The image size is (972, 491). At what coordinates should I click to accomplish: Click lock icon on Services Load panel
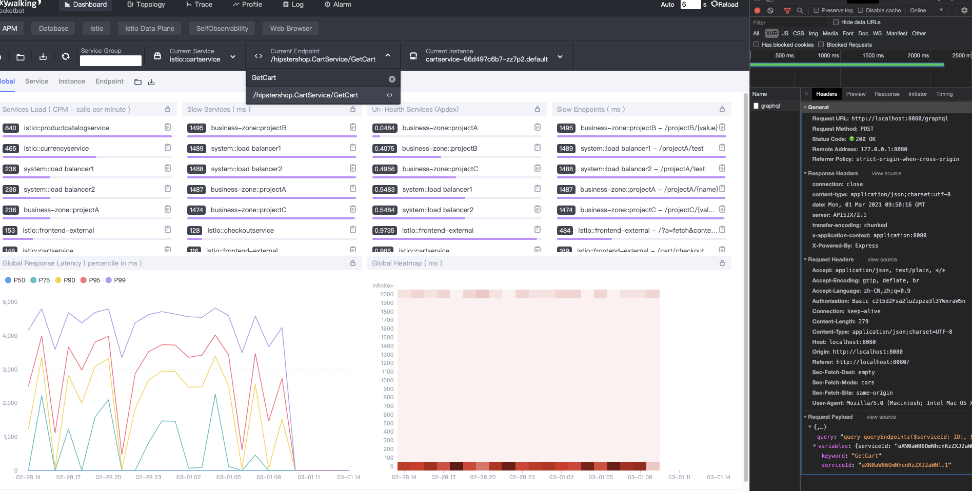(168, 109)
